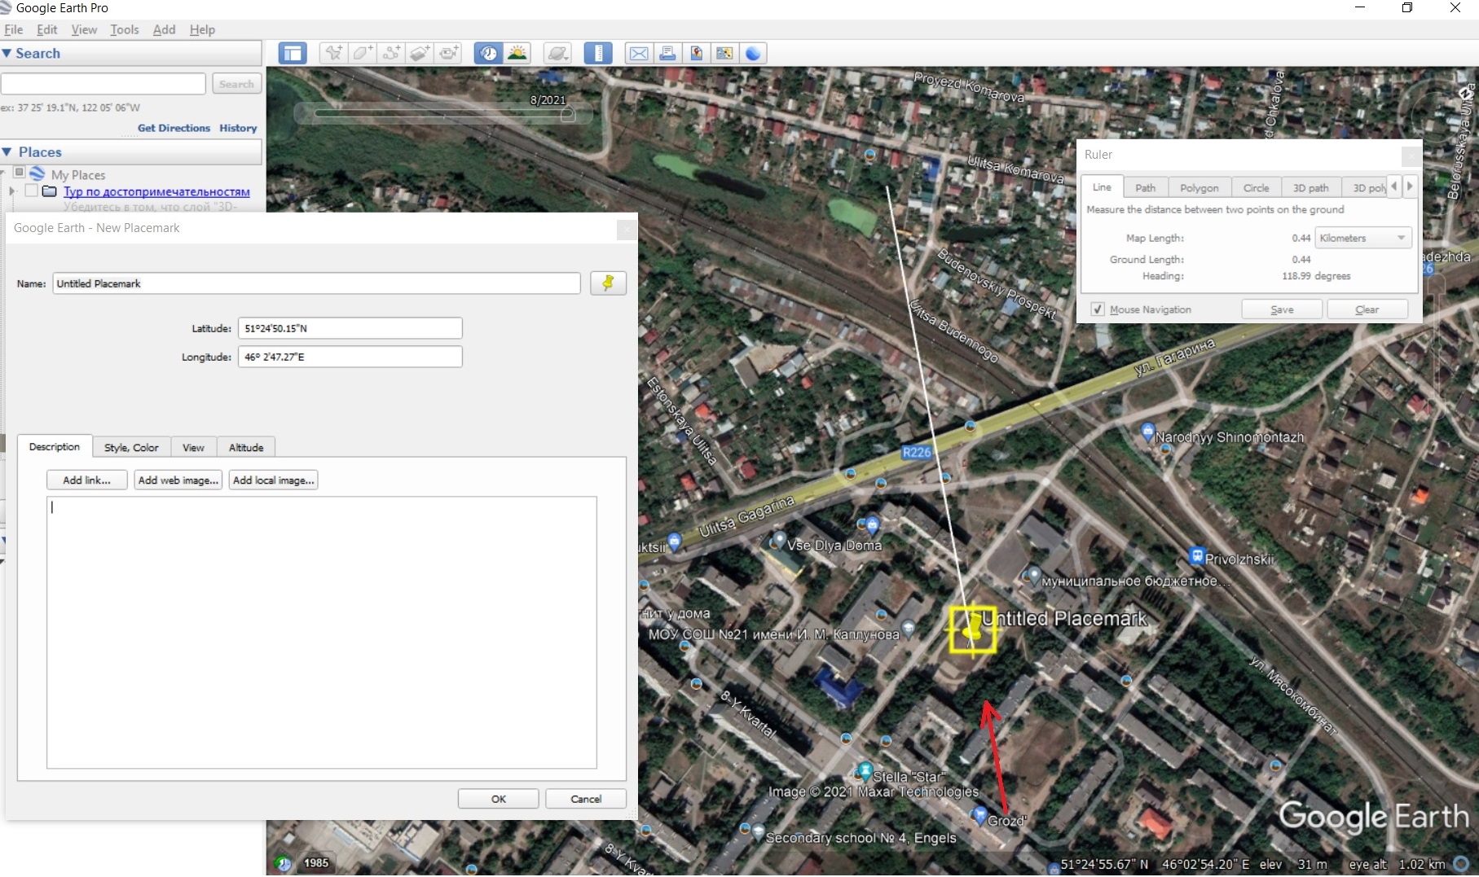Viewport: 1479px width, 877px height.
Task: Toggle the historical imagery clock icon
Action: [x=488, y=54]
